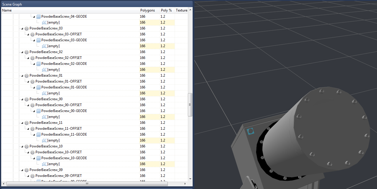Click the horizontal scrollbar thumb in Scene Graph

[87, 184]
